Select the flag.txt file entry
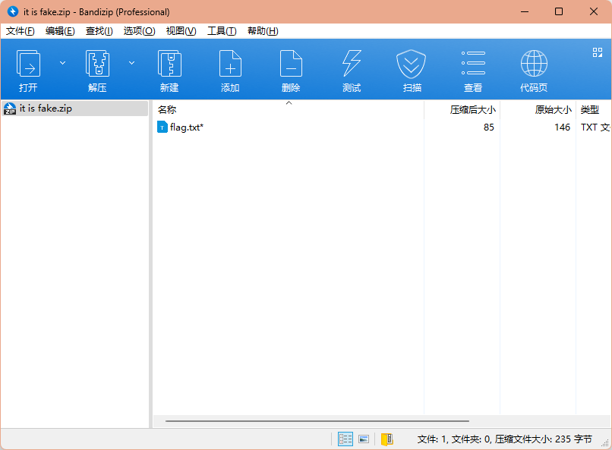 (x=186, y=127)
